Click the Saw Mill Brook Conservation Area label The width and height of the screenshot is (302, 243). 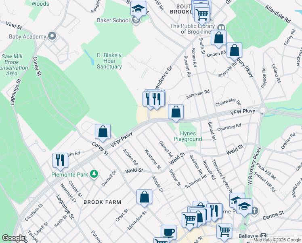pos(13,65)
